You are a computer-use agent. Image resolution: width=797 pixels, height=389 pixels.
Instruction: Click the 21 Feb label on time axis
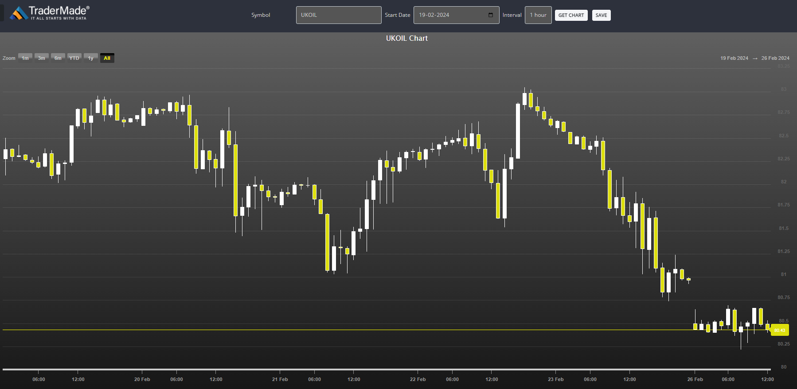point(280,379)
